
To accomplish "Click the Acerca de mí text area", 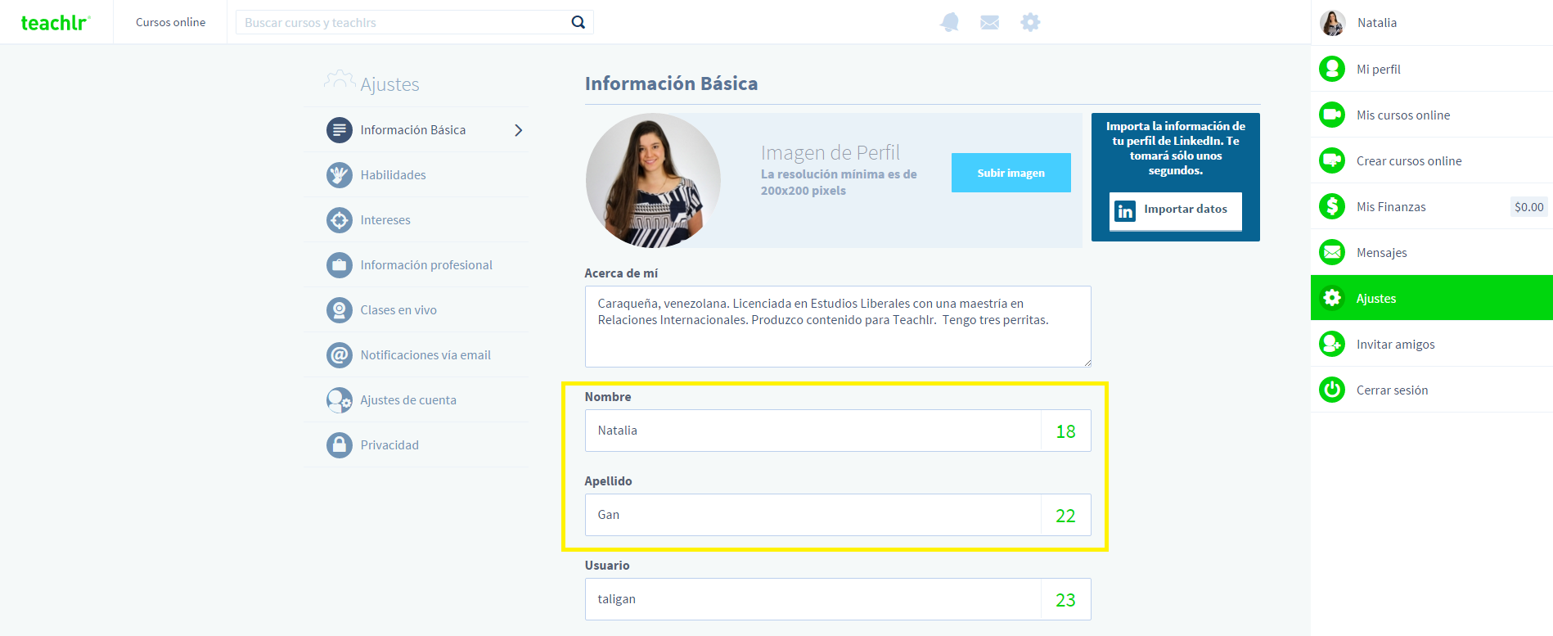I will 838,327.
